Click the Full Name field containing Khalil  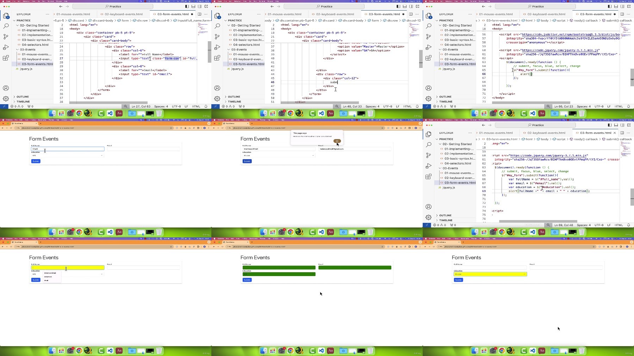tap(68, 149)
